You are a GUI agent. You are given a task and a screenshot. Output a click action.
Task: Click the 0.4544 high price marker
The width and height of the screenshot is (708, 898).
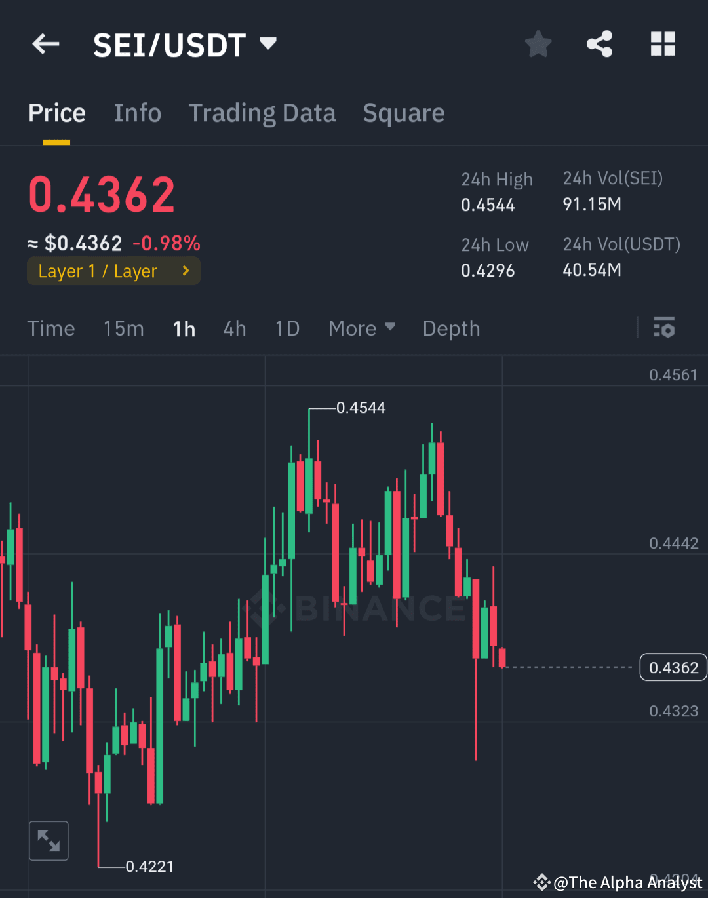361,407
